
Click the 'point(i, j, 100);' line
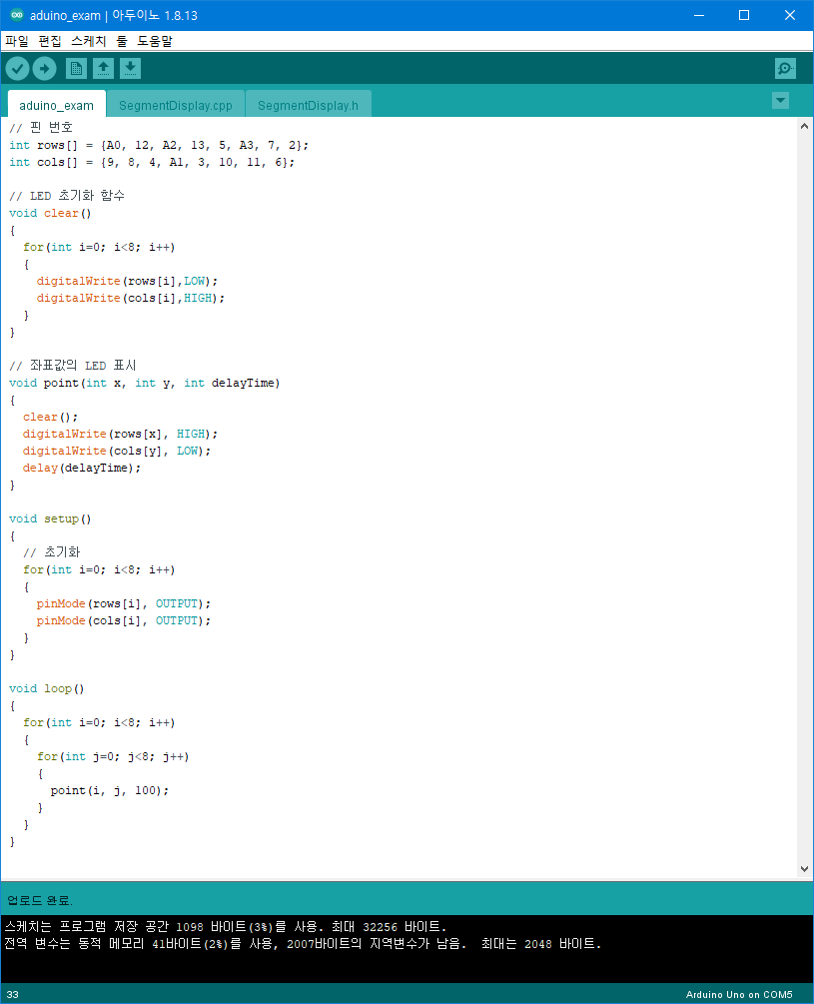point(110,790)
